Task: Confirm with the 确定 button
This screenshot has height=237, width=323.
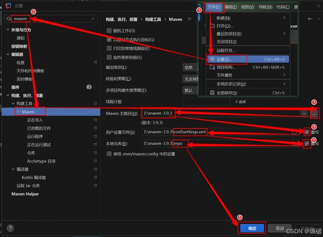Action: (252, 228)
